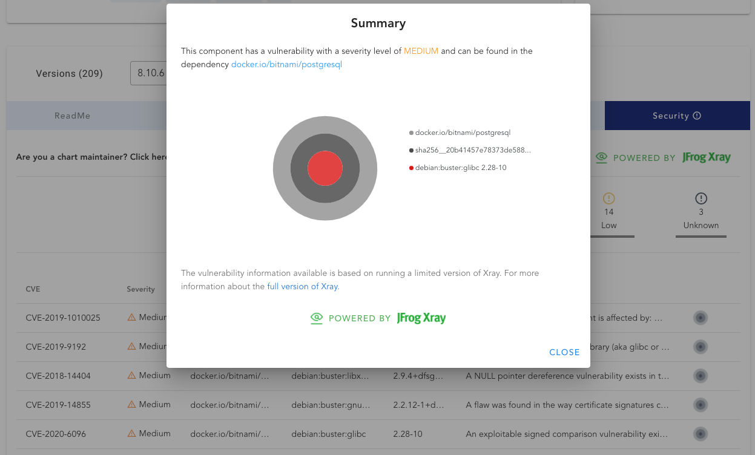This screenshot has width=755, height=455.
Task: Filter by Low severity count
Action: pos(608,212)
